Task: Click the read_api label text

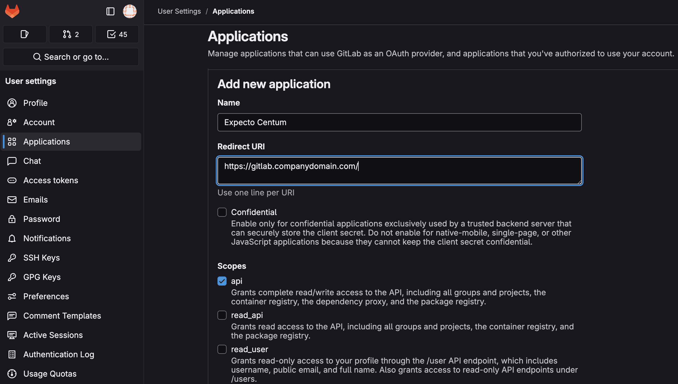Action: coord(247,315)
